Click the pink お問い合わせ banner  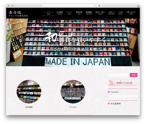(123, 83)
